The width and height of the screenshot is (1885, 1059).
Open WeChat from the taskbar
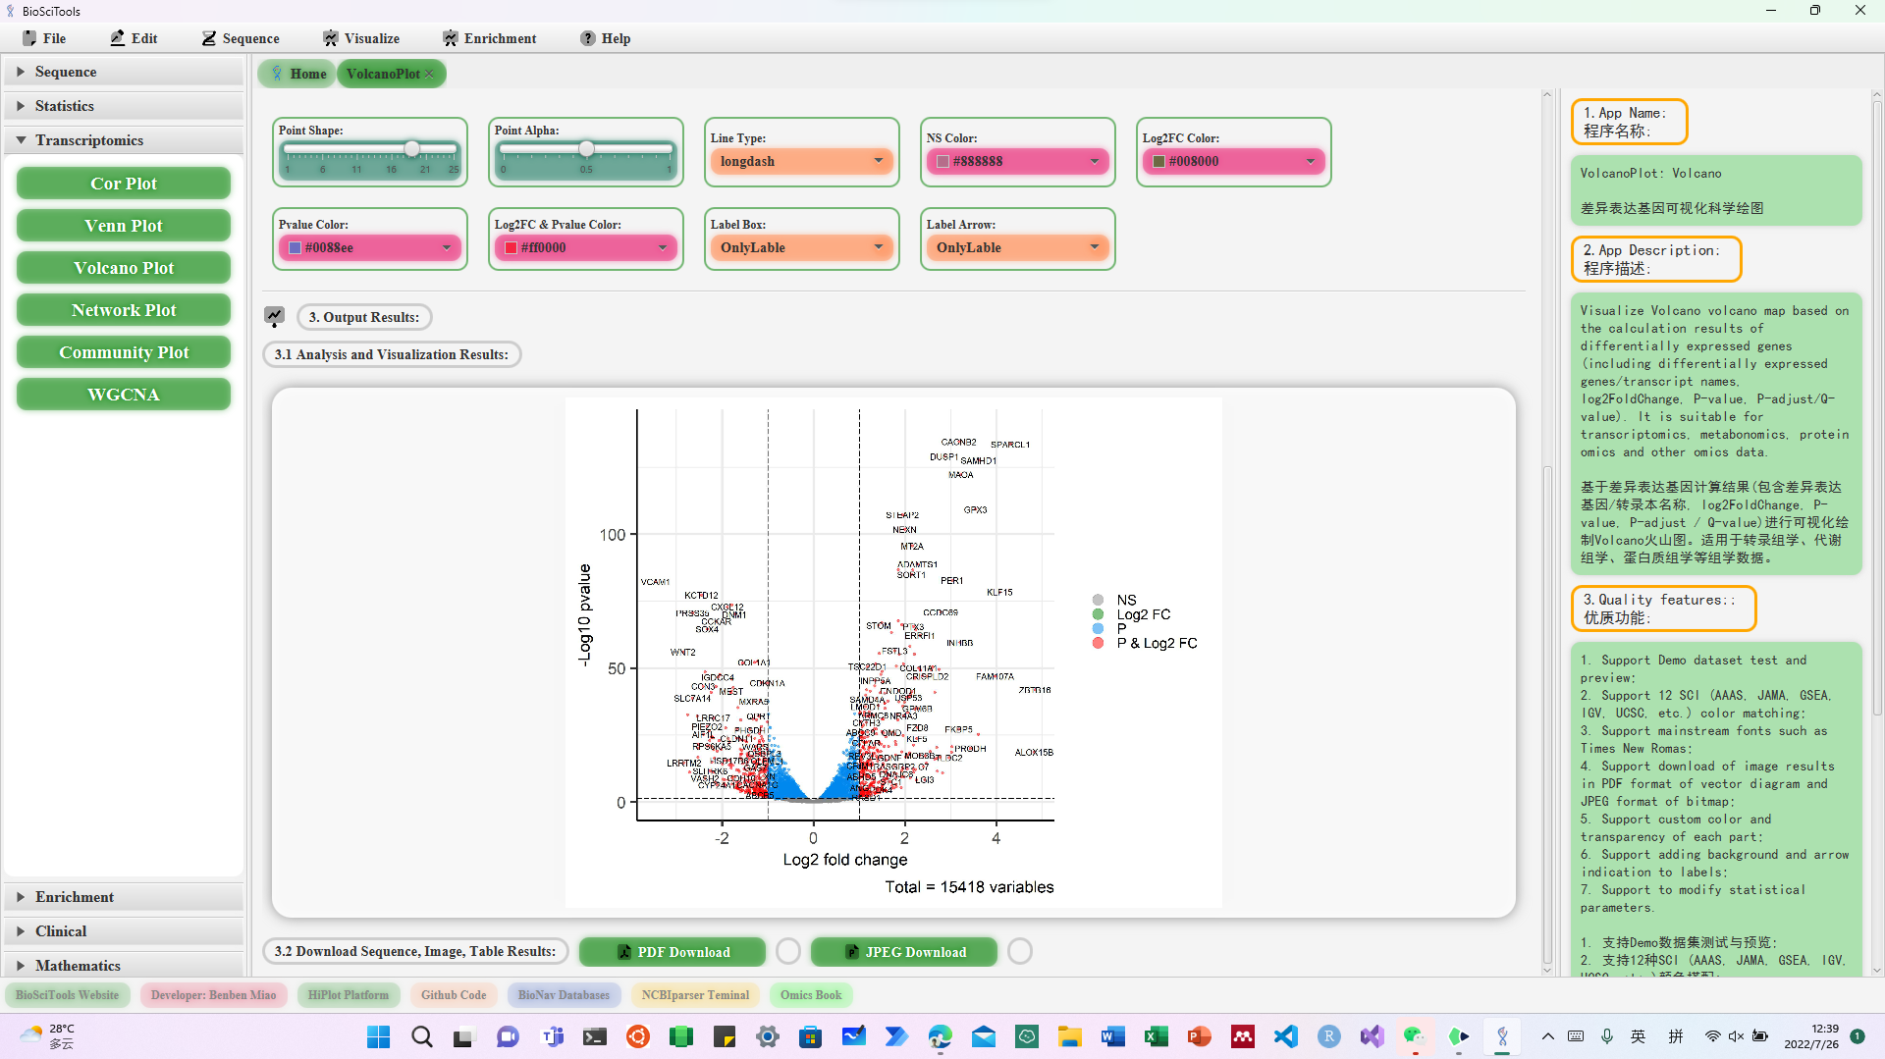point(1415,1036)
